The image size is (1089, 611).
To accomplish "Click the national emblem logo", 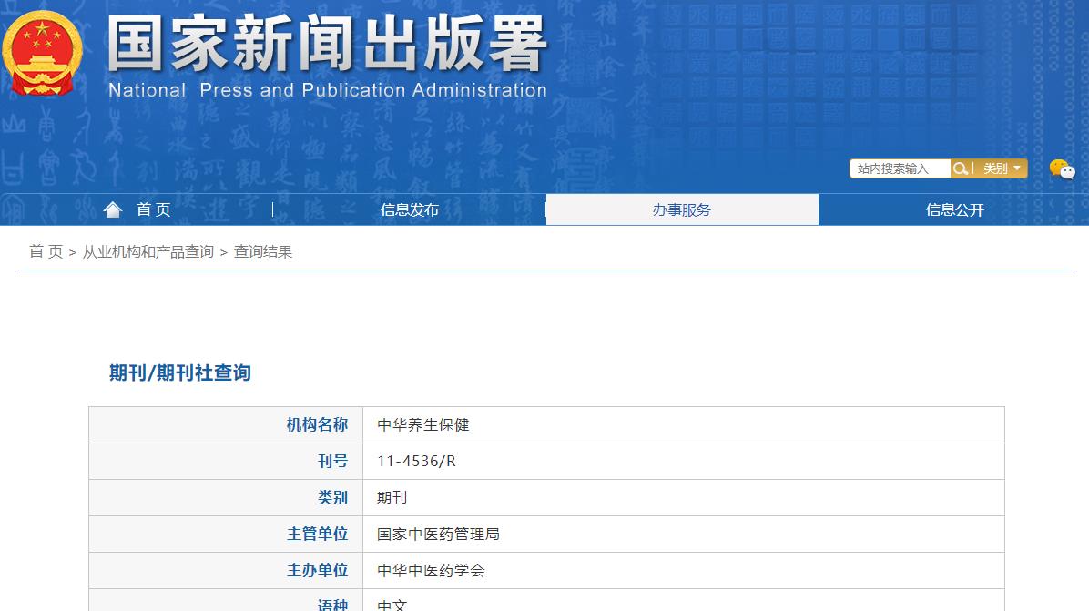I will coord(42,53).
